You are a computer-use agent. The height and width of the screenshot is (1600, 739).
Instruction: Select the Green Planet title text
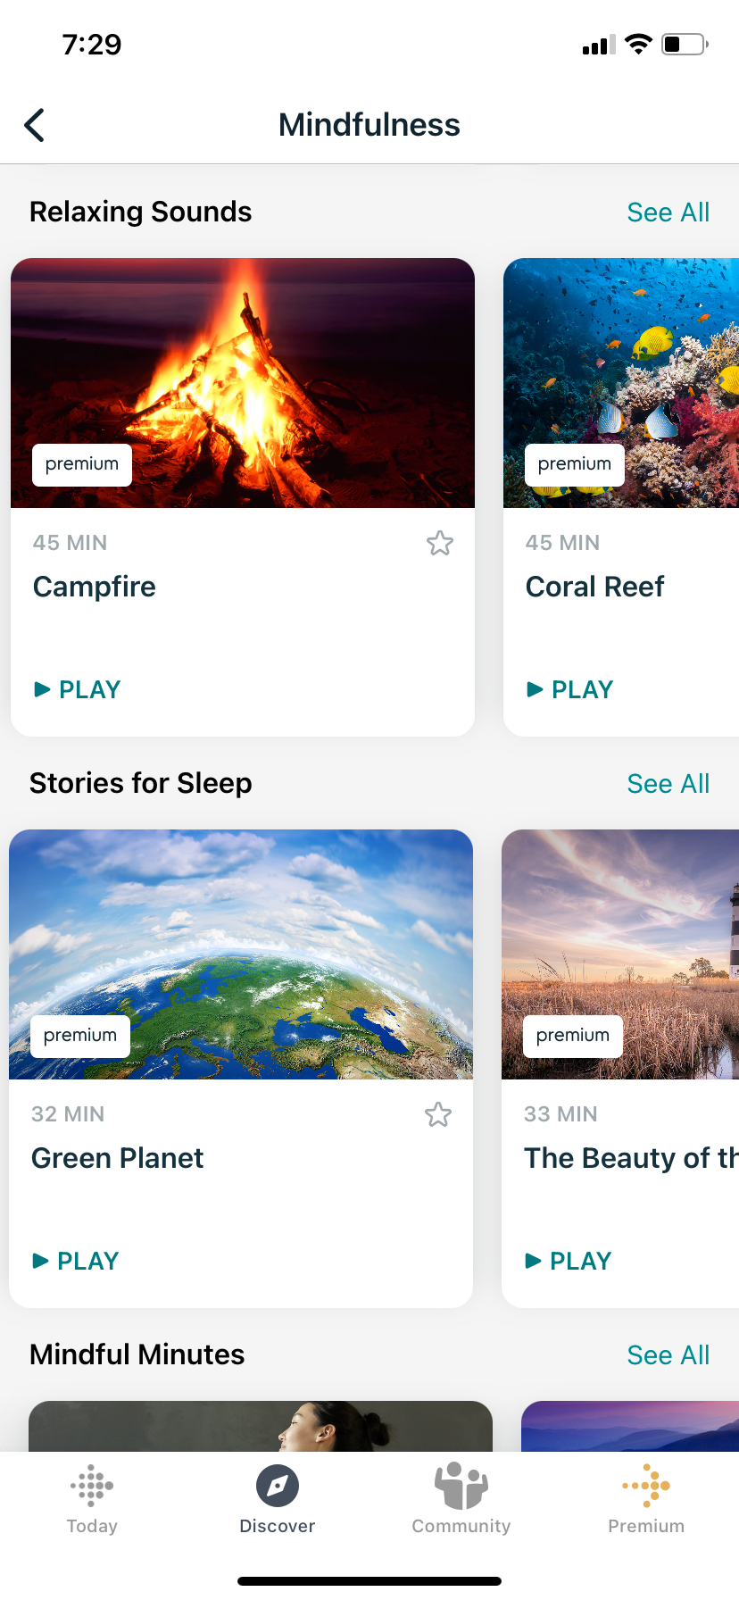coord(117,1158)
